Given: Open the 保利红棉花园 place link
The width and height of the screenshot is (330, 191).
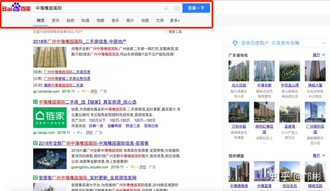Looking at the screenshot, I should click(x=264, y=129).
